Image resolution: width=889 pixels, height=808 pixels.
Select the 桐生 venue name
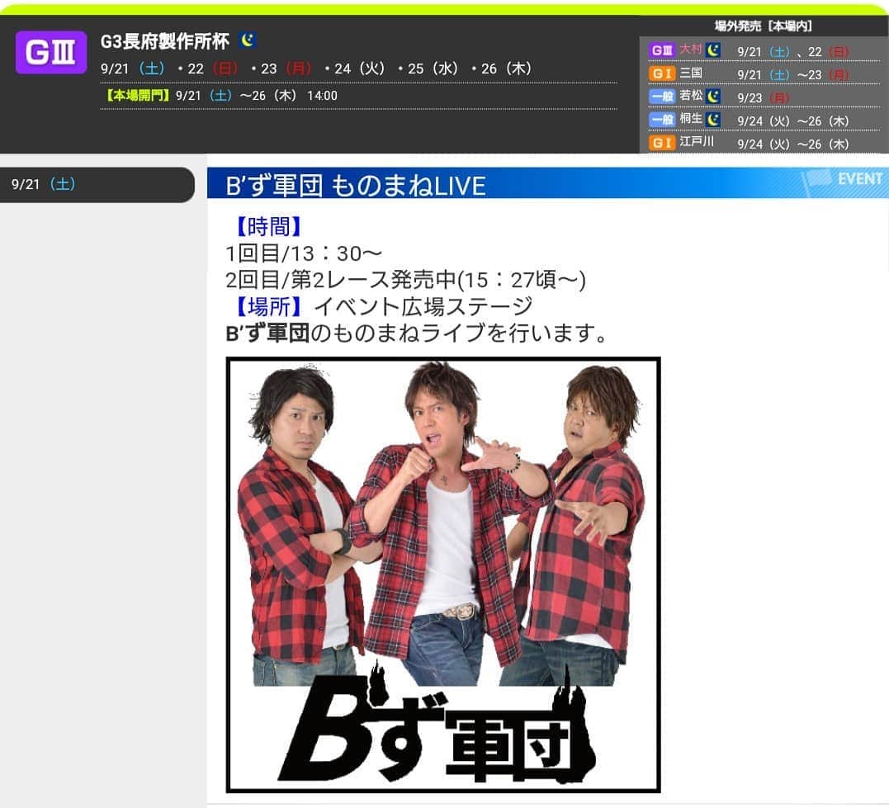(x=691, y=119)
